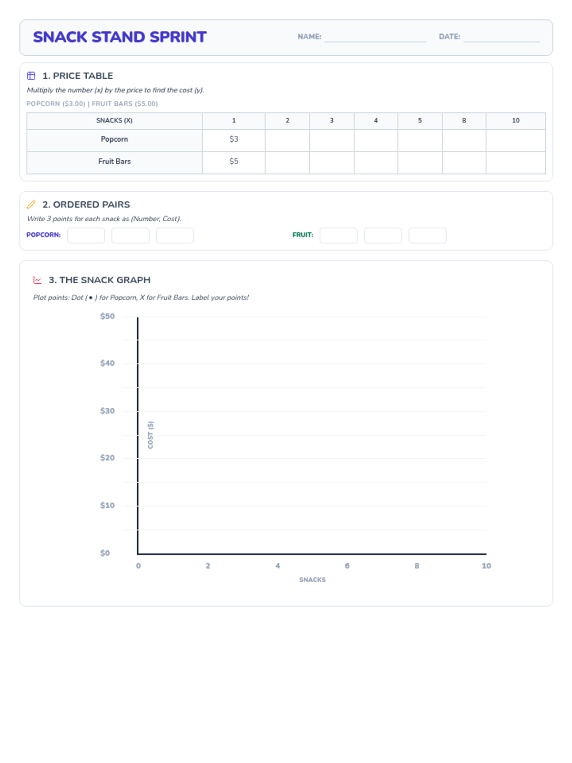Click the Snack Stand Sprint title
This screenshot has height=763, width=572.
pyautogui.click(x=120, y=37)
